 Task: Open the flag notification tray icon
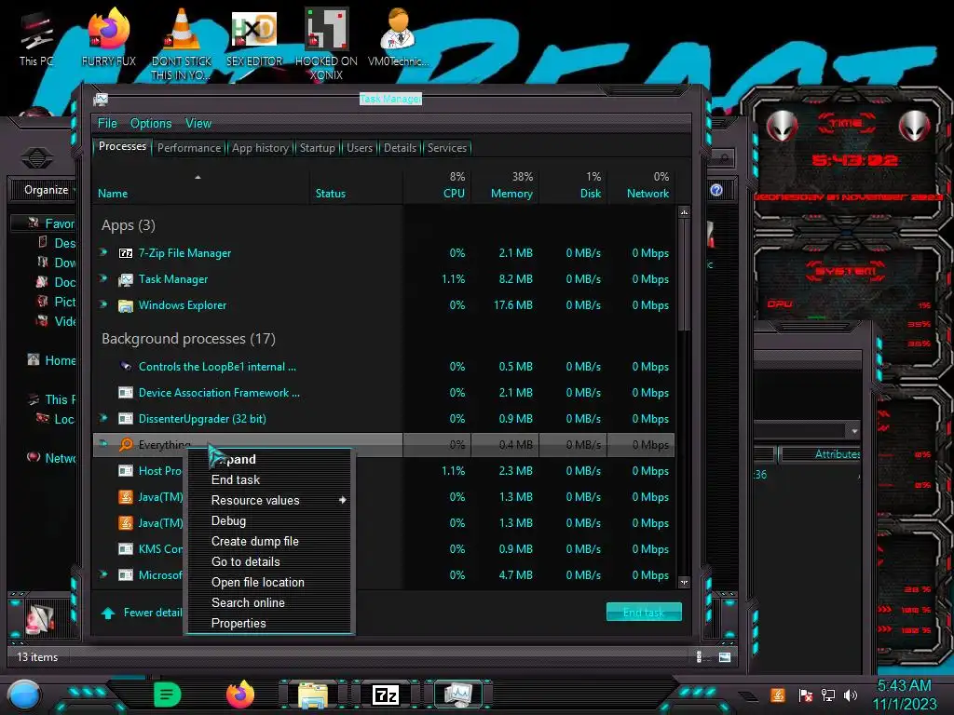[x=805, y=695]
